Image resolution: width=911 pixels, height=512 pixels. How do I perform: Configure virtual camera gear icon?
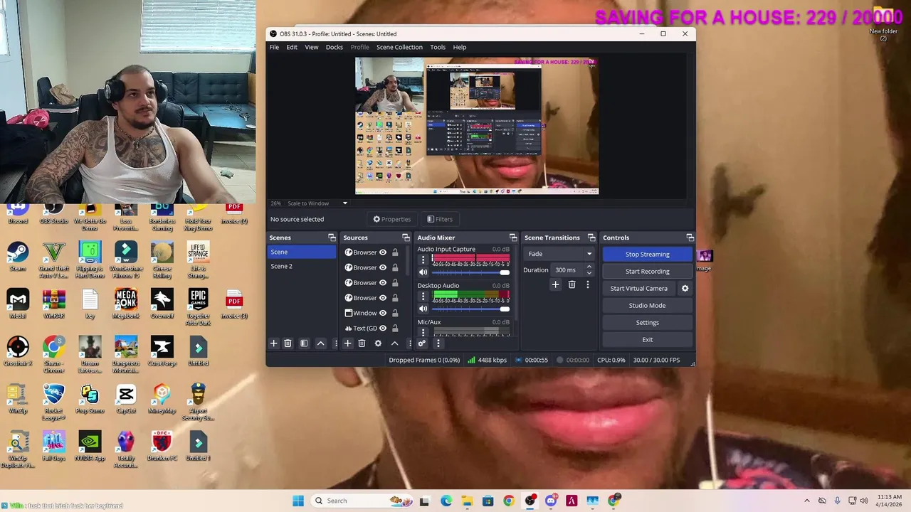pos(685,288)
